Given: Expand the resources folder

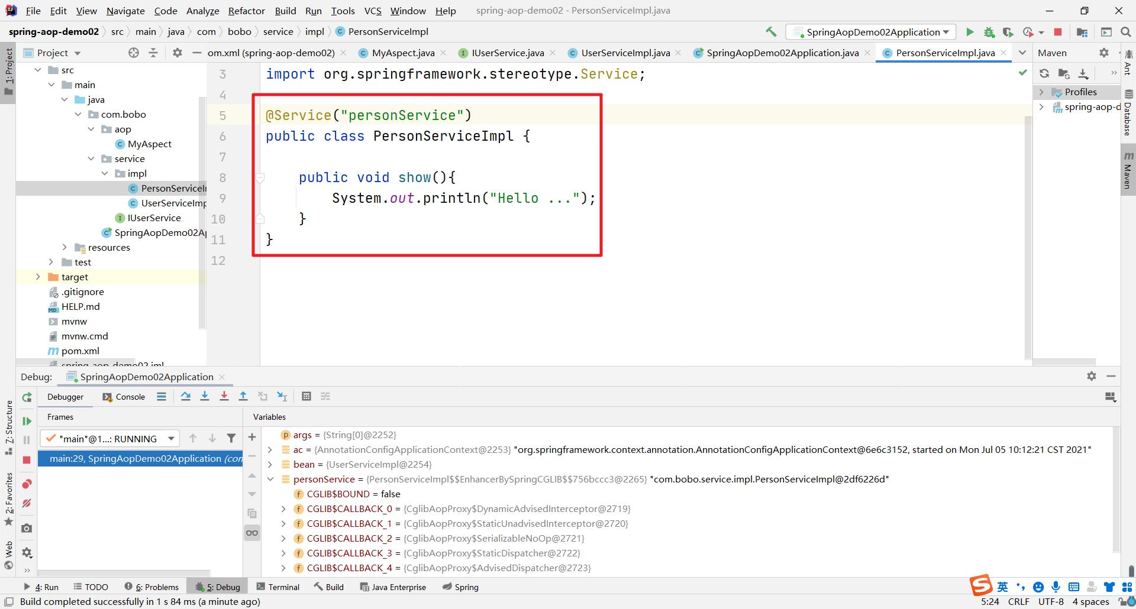Looking at the screenshot, I should tap(65, 247).
